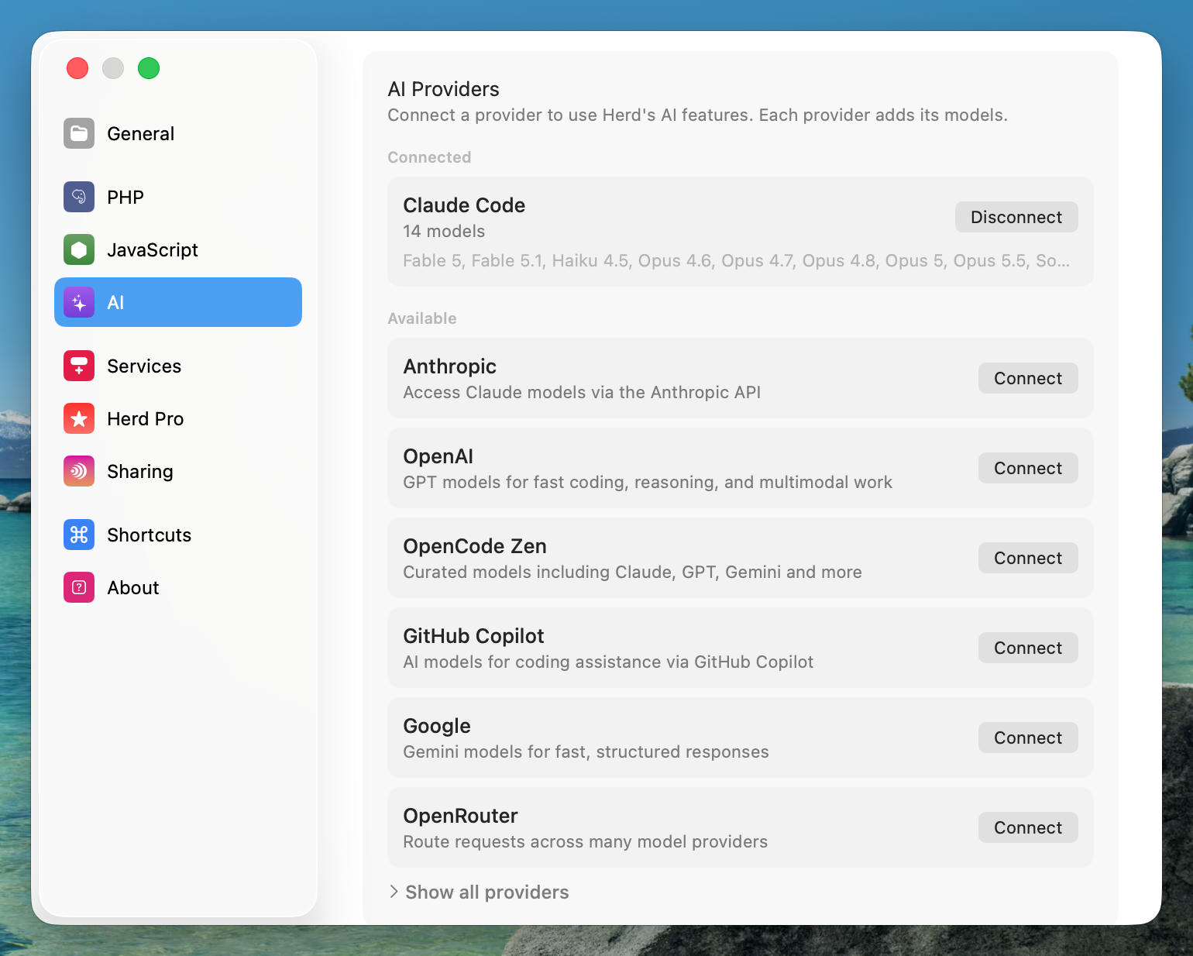Connect the OpenAI provider
Image resolution: width=1193 pixels, height=956 pixels.
pyautogui.click(x=1028, y=468)
